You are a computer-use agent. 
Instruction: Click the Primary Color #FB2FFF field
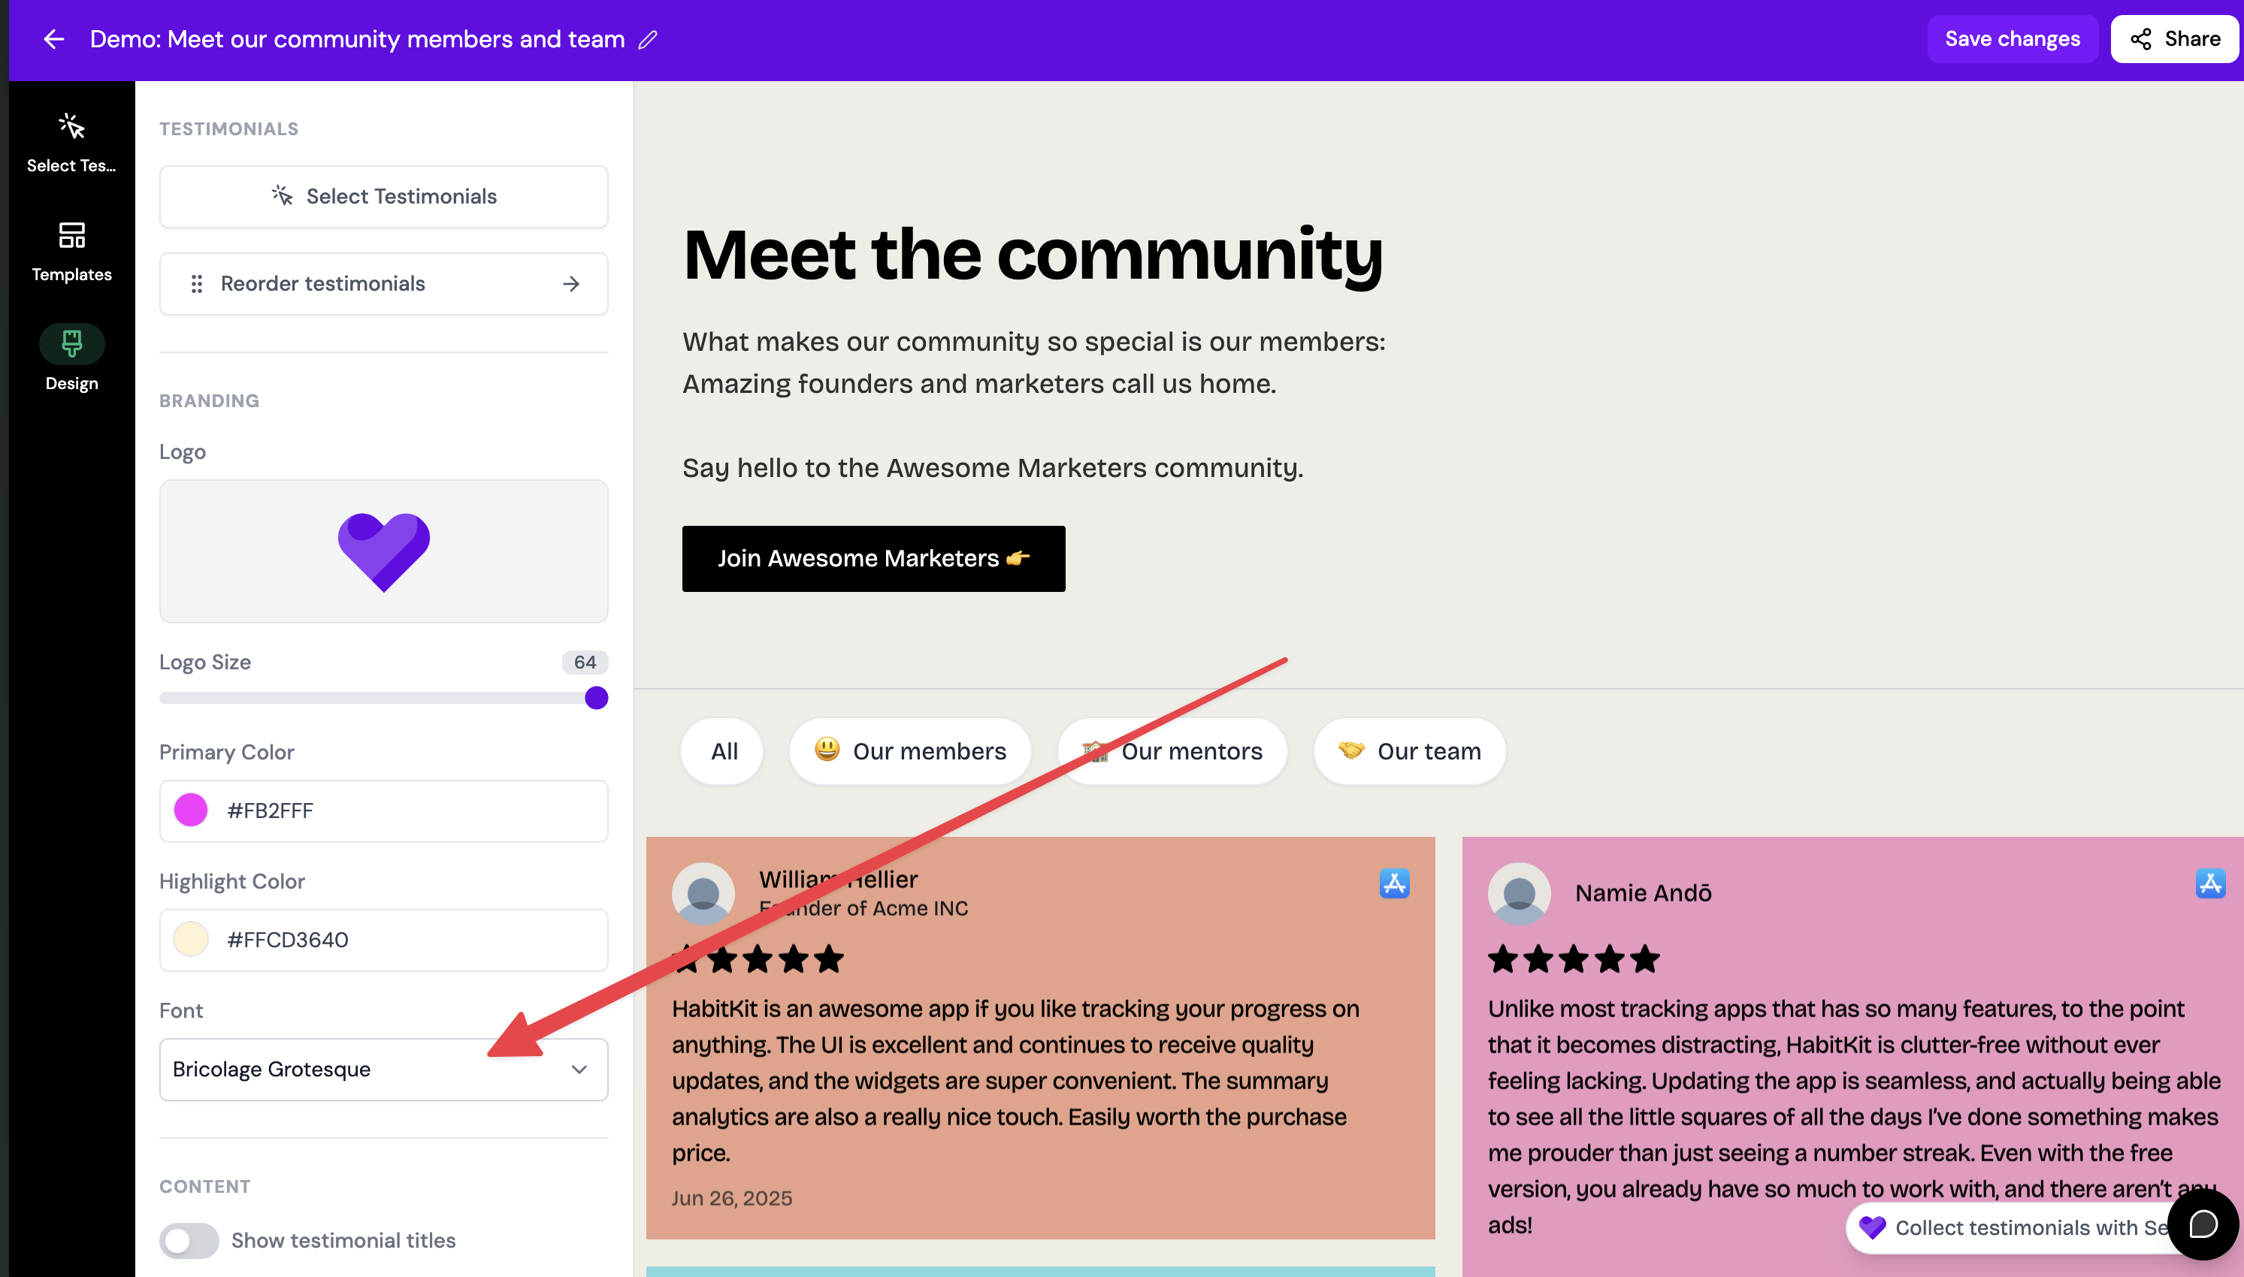point(383,811)
